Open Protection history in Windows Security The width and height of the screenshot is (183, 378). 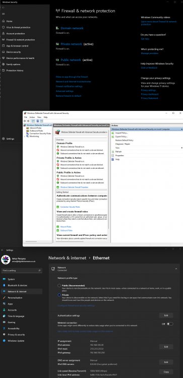(15, 71)
